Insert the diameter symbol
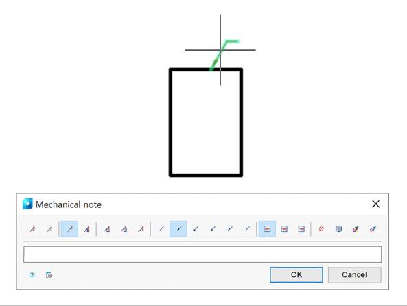407x306 pixels. pyautogui.click(x=321, y=229)
